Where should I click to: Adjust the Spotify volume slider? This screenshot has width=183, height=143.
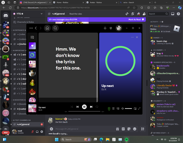pos(128,109)
